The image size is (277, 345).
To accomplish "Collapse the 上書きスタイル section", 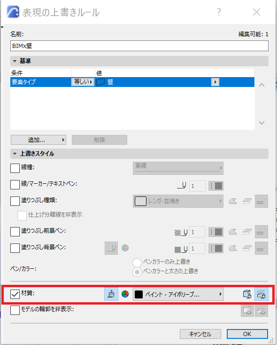I will tap(15, 154).
